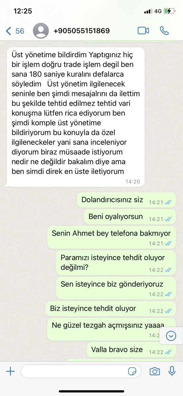Tap the back chevron to return to chats
This screenshot has width=183, height=396.
9,31
